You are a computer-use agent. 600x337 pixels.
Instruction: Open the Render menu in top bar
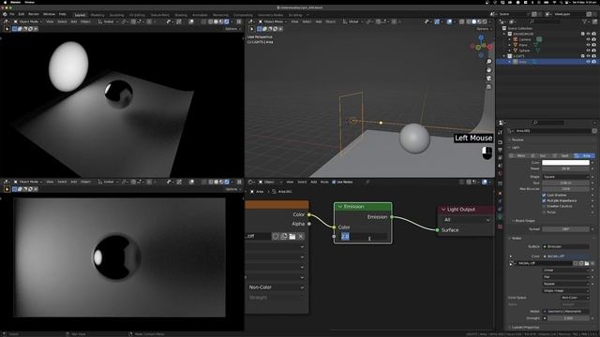[x=34, y=14]
